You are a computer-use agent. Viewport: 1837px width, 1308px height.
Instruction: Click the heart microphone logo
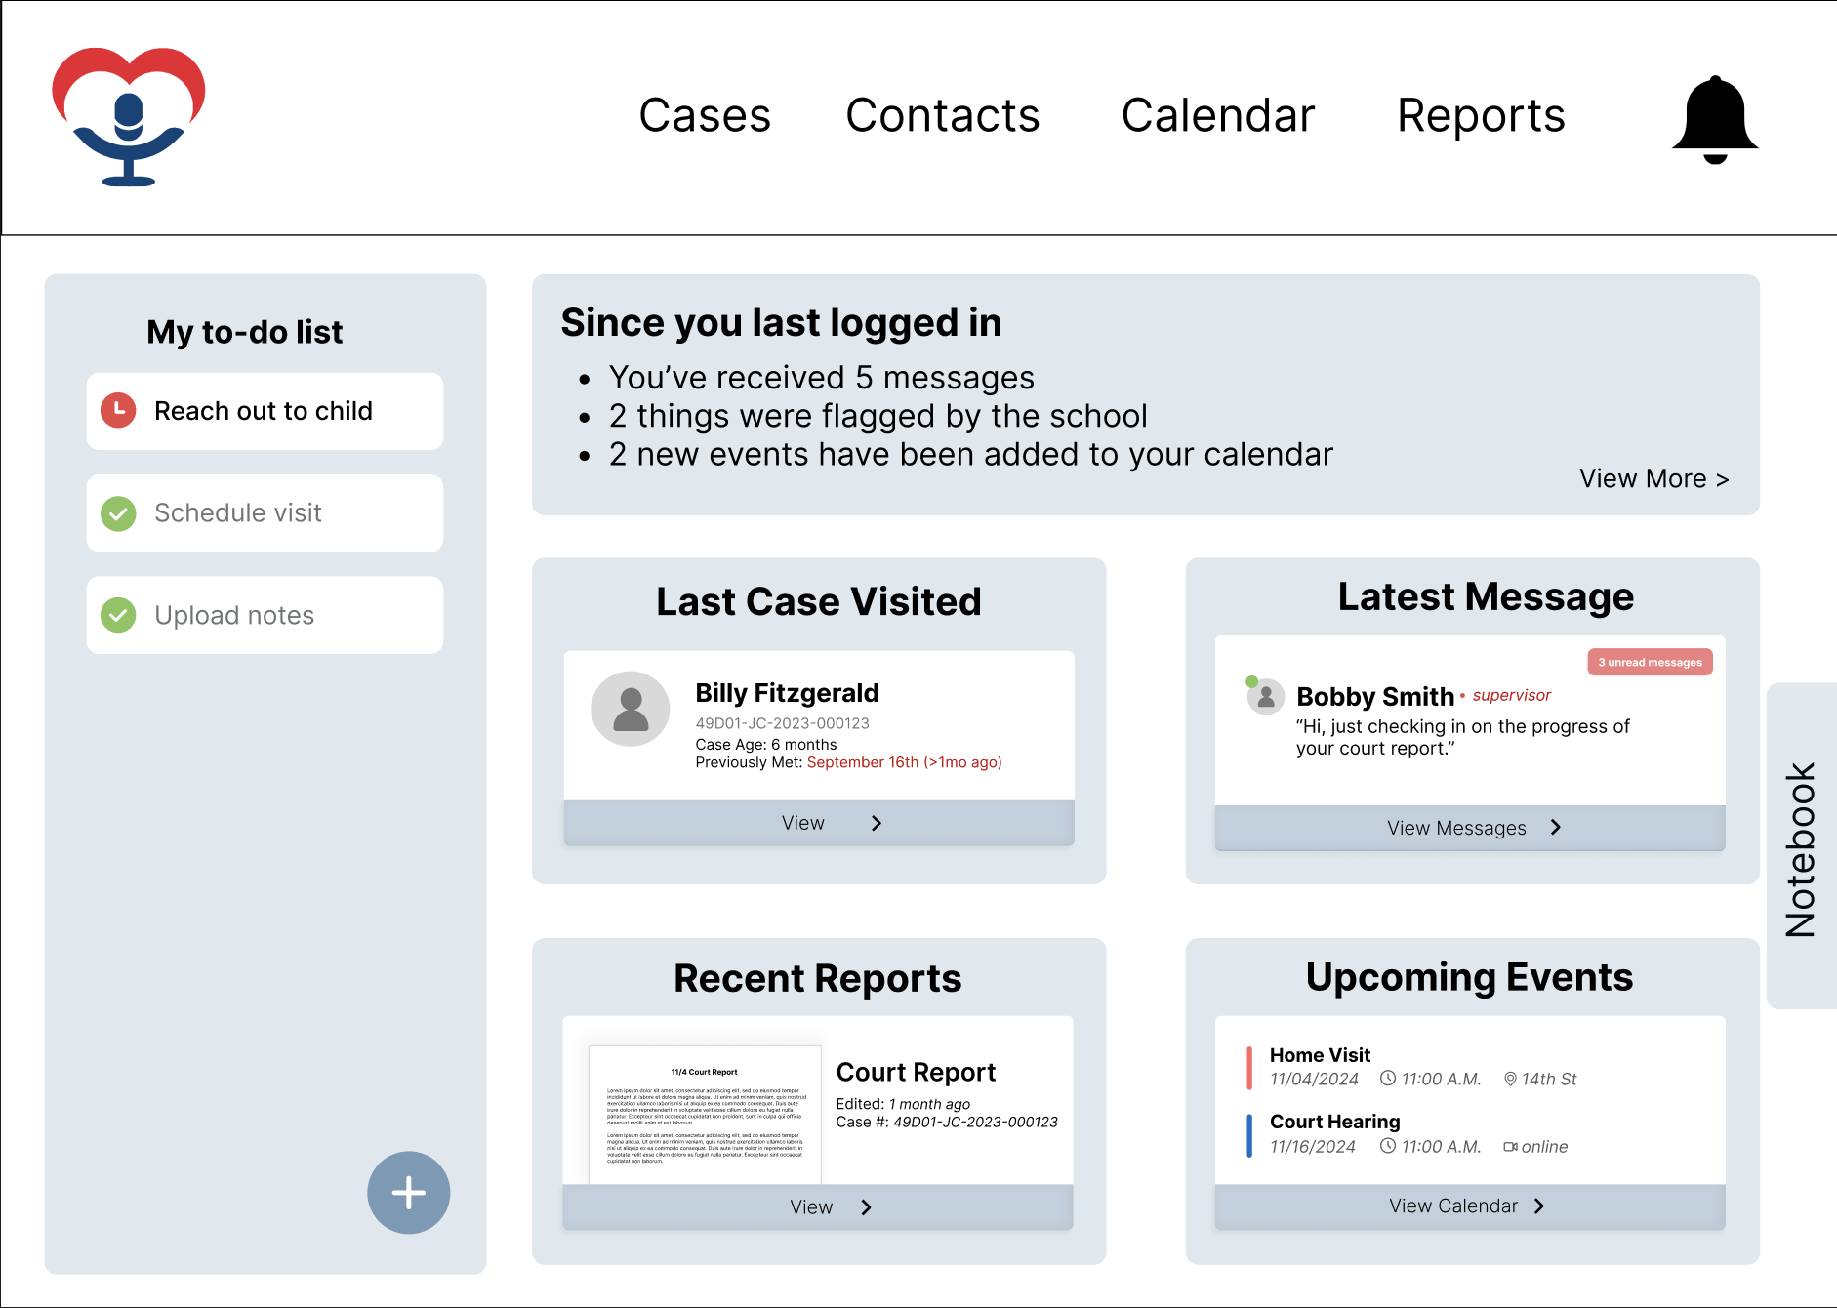point(129,116)
